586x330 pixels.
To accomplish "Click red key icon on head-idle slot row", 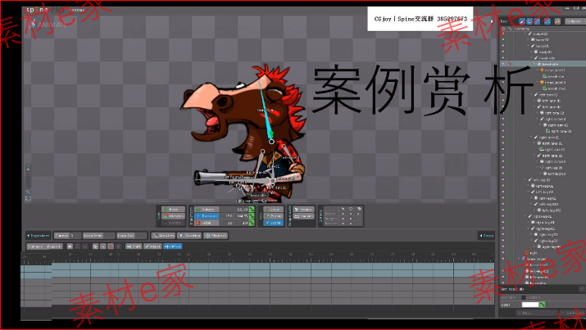I will pos(510,64).
